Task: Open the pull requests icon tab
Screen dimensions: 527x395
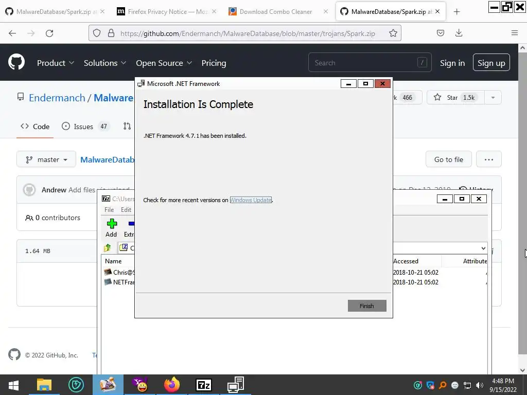Action: [127, 127]
